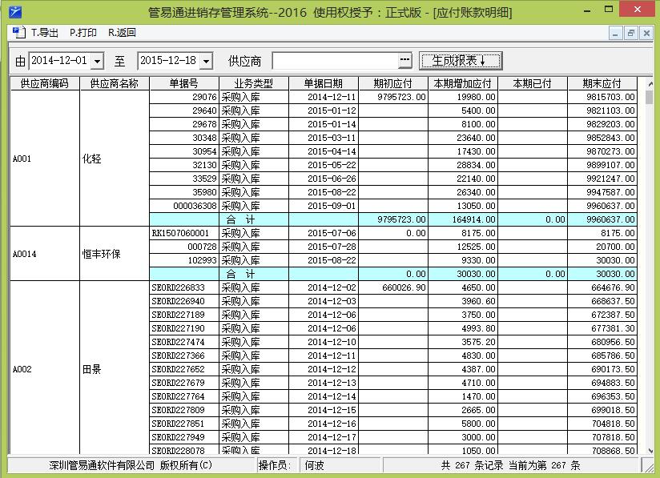Click the 生成报表 generate report button

coord(460,61)
